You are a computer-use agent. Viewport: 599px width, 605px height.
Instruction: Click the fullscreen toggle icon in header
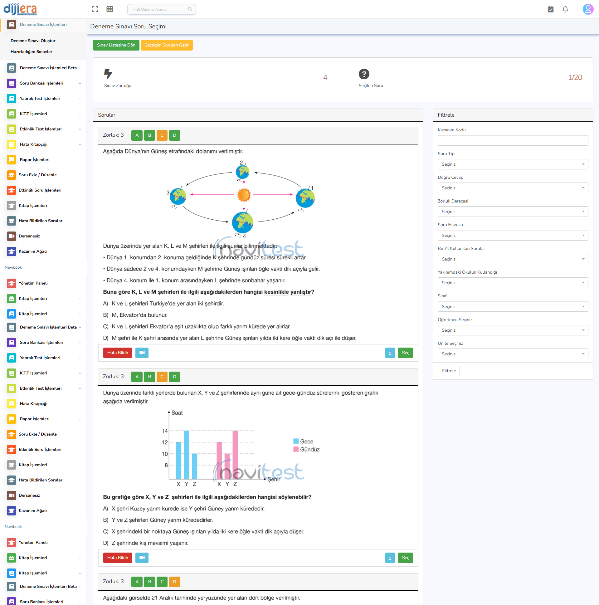tap(95, 9)
